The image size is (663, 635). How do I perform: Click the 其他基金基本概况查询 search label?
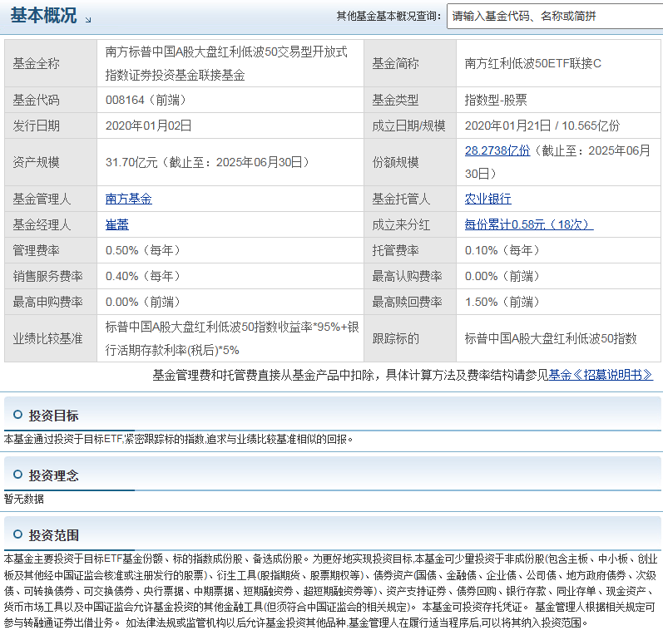(388, 16)
